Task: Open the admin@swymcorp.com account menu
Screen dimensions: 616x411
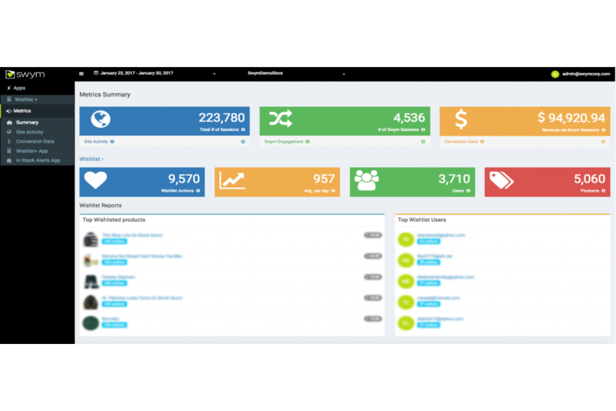Action: click(x=586, y=74)
